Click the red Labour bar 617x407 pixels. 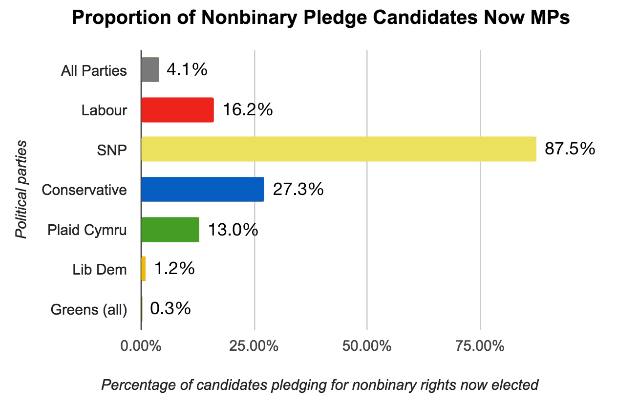point(177,109)
